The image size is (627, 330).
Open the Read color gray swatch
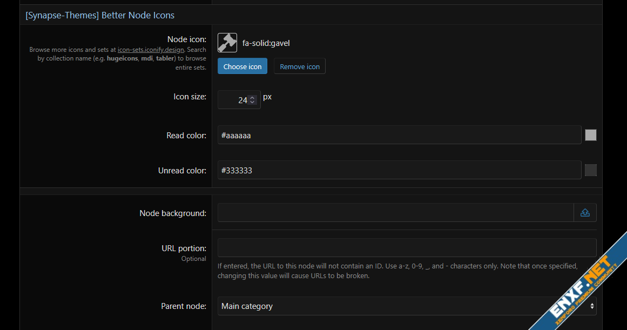(x=591, y=136)
